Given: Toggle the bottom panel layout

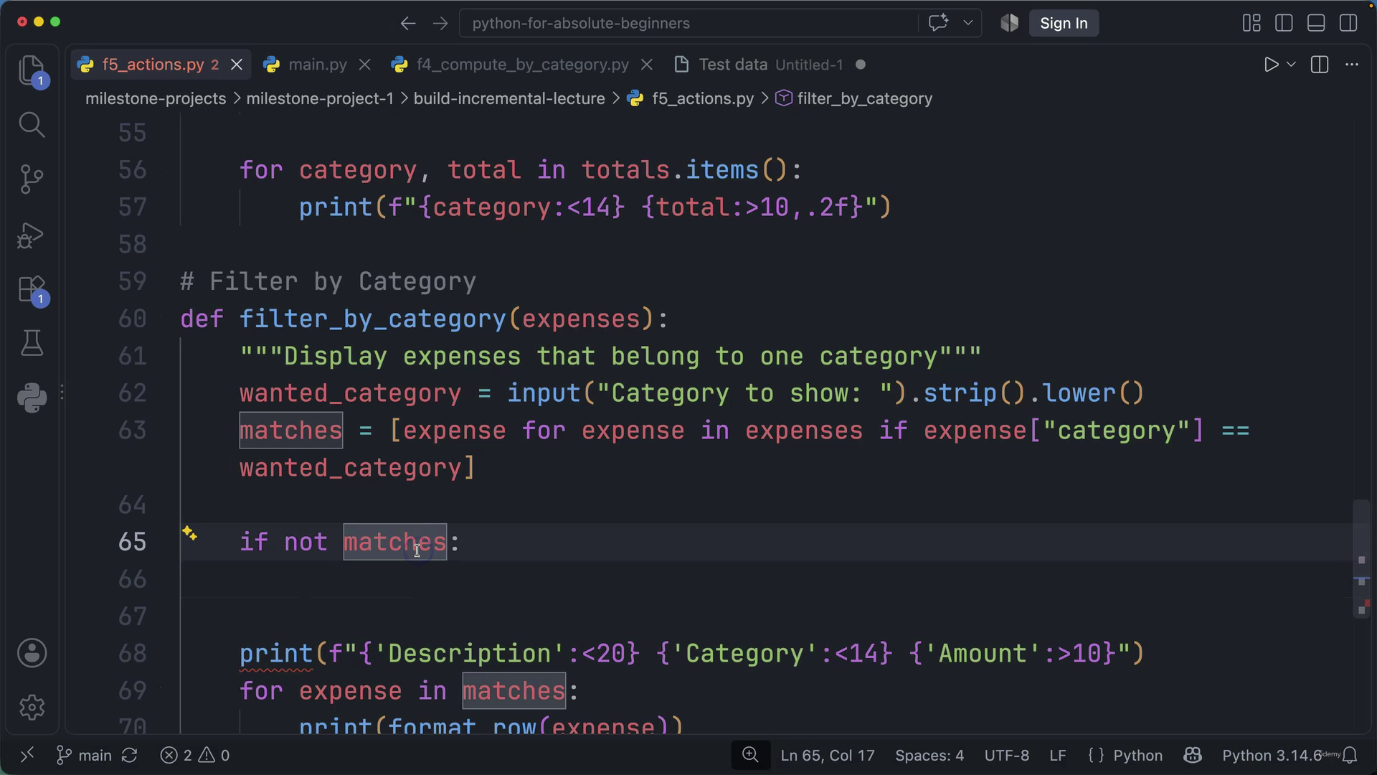Looking at the screenshot, I should click(x=1316, y=23).
